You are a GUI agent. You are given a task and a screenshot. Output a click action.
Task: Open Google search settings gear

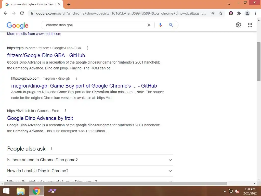coord(238,25)
